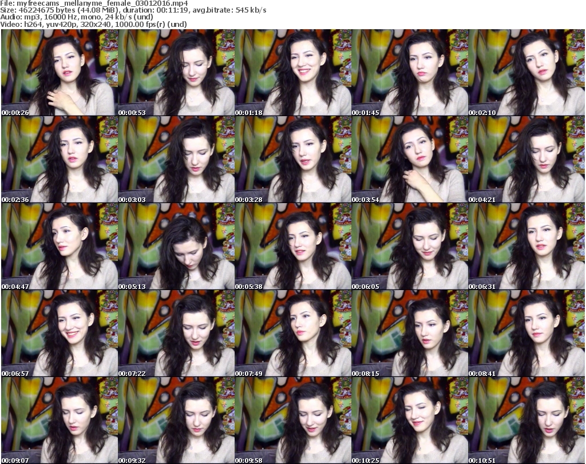
Task: Select the thumbnail frame at 00:00:53
Action: [176, 73]
